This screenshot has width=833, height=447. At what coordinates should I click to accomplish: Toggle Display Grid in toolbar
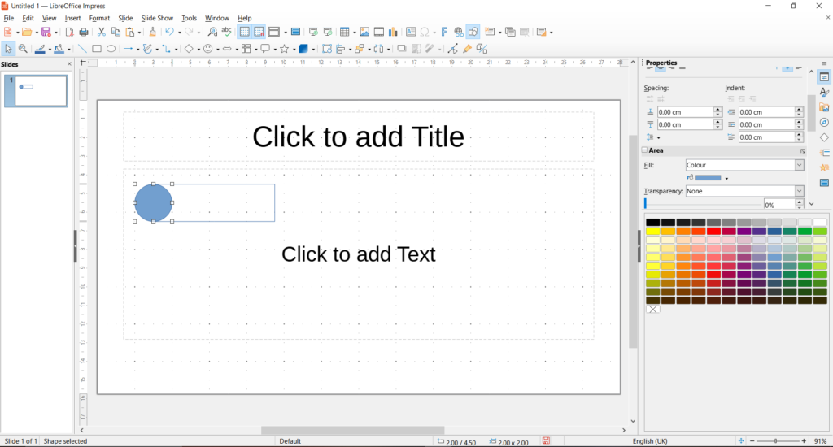[x=244, y=32]
